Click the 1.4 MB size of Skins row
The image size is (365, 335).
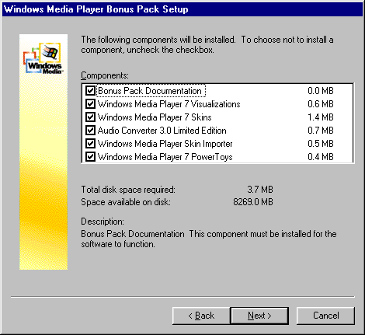pyautogui.click(x=321, y=117)
